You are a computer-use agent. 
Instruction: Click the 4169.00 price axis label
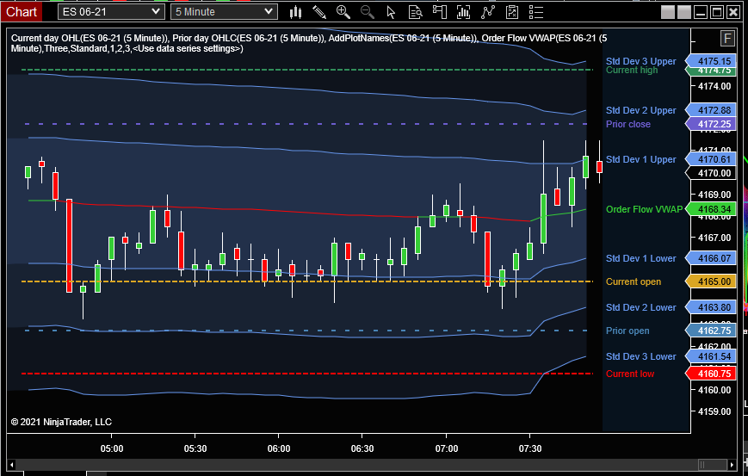[714, 195]
